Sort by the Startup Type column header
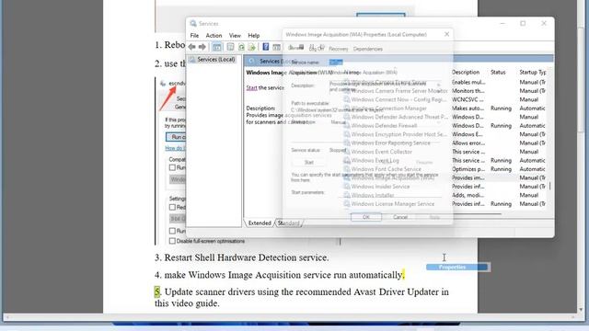 533,72
